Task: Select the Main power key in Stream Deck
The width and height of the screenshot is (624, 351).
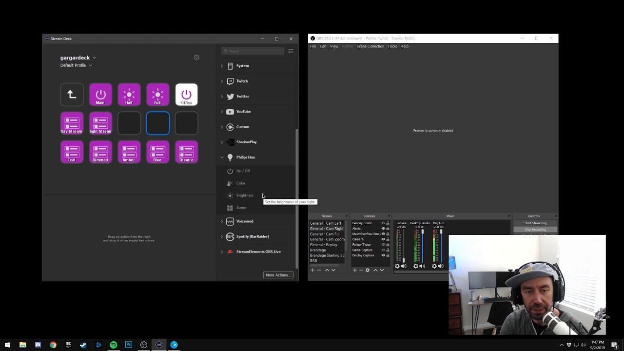Action: [100, 95]
